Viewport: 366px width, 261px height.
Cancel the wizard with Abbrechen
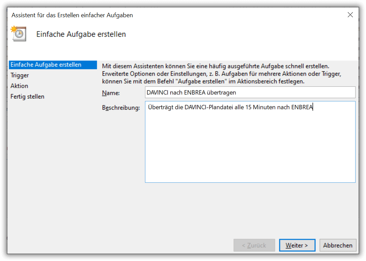(338, 245)
